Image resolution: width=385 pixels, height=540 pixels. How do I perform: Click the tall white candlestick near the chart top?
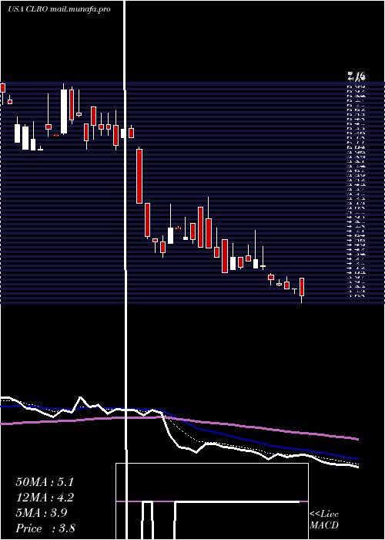[64, 111]
